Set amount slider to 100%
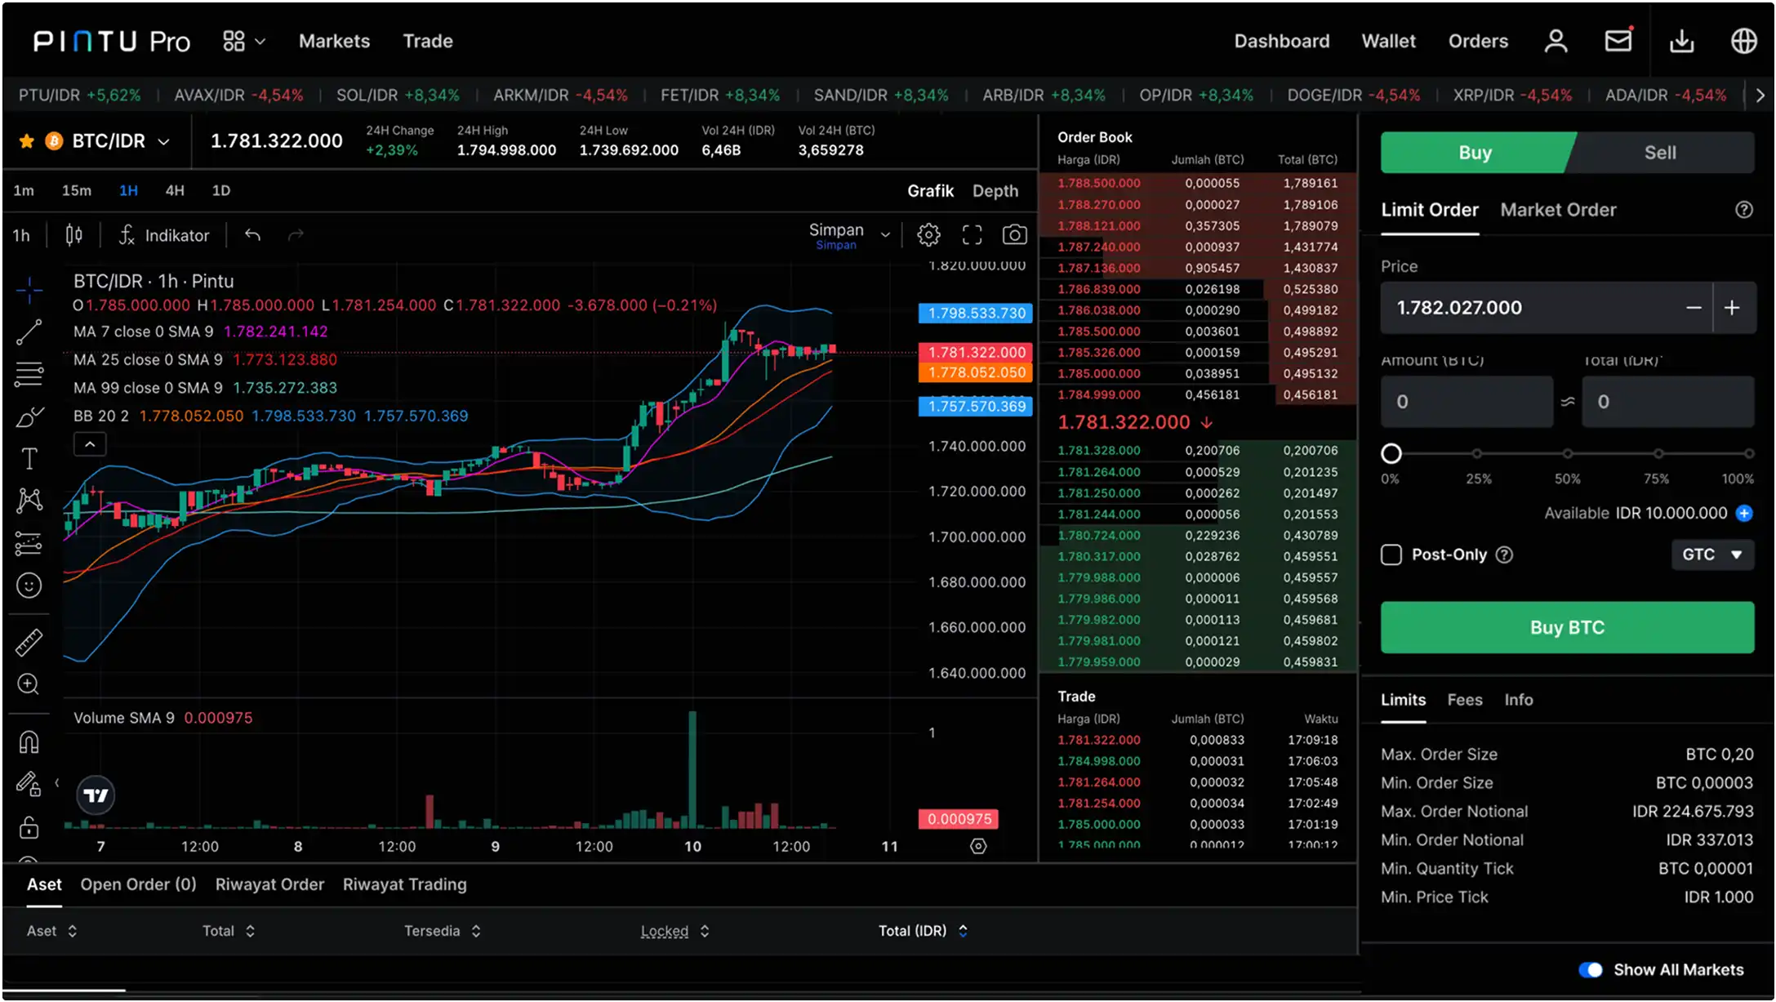Image resolution: width=1776 pixels, height=1002 pixels. (x=1748, y=453)
